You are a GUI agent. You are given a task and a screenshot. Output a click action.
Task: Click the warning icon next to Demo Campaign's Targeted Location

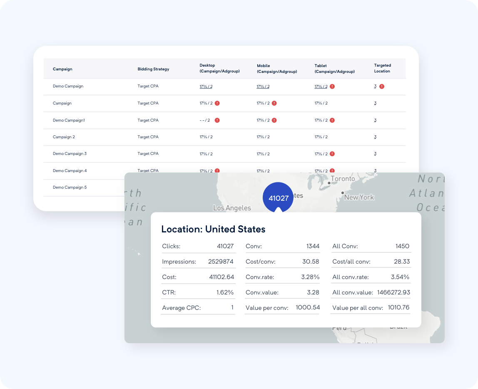[382, 86]
